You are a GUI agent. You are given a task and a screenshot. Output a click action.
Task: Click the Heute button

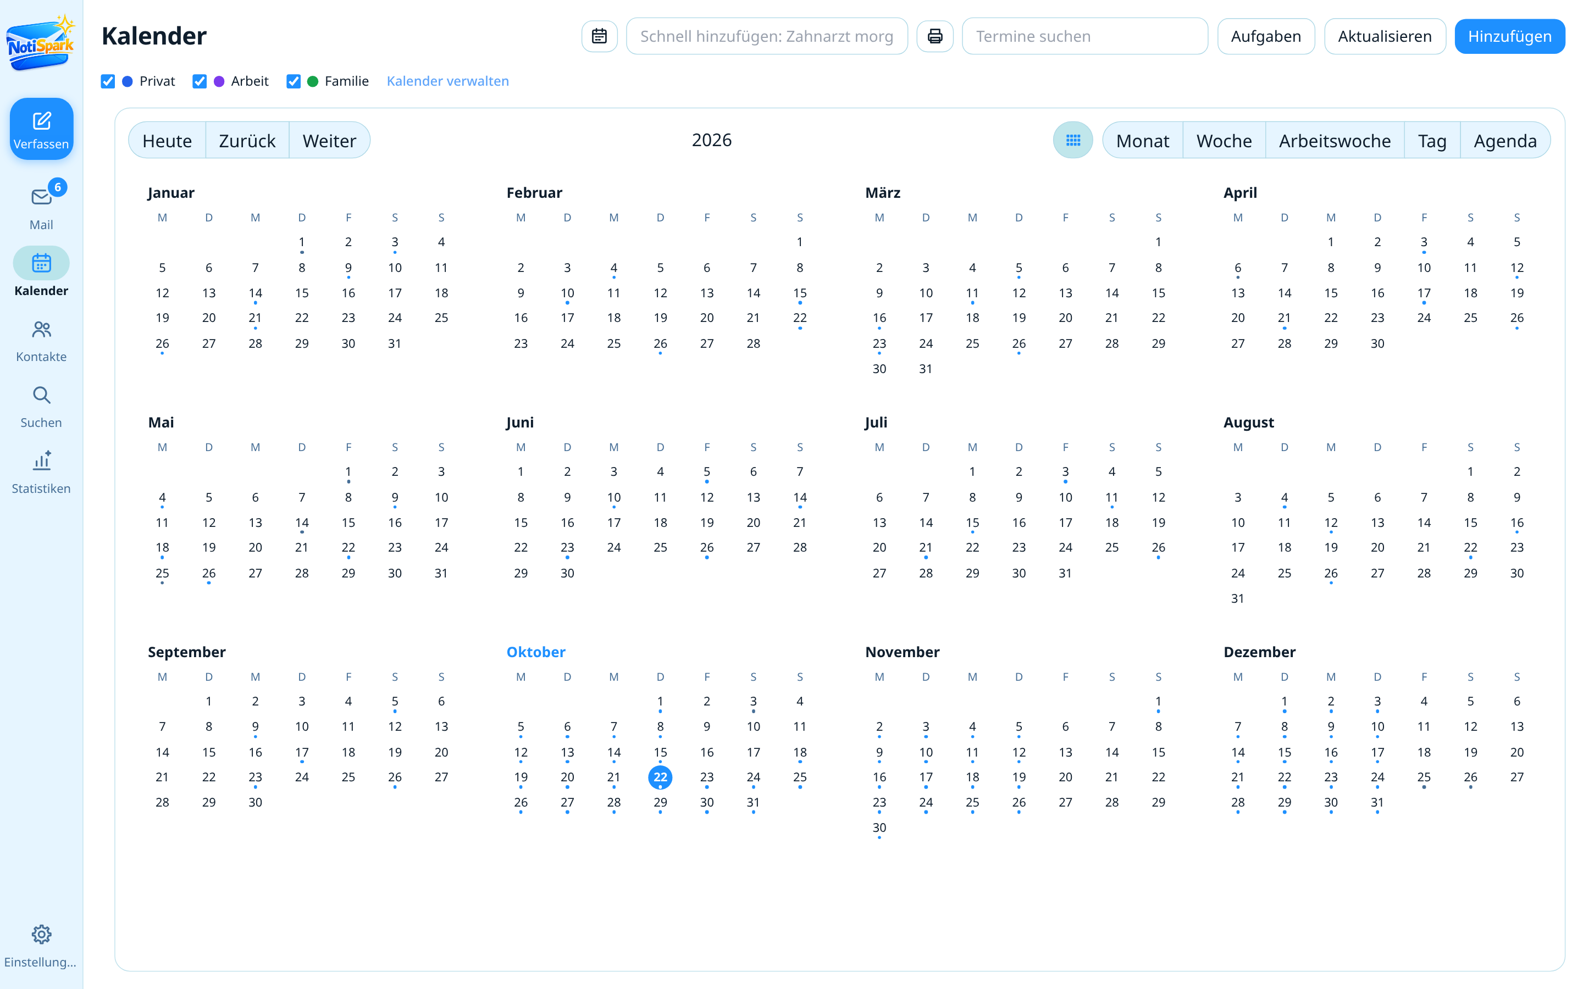[x=167, y=140]
